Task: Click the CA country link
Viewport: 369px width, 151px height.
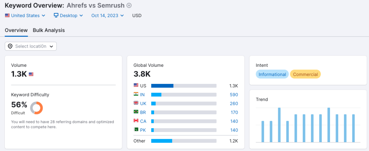Action: [143, 121]
